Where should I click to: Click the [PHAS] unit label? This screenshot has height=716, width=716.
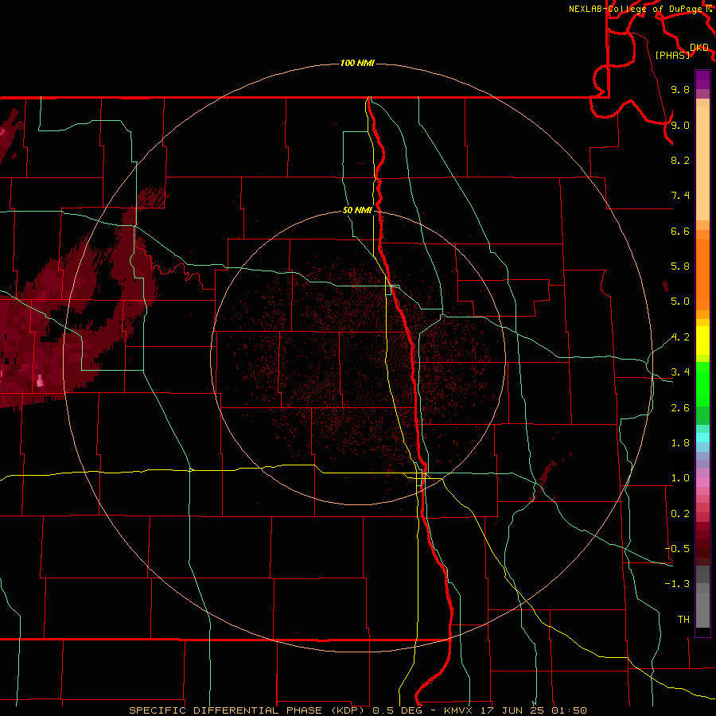[672, 55]
